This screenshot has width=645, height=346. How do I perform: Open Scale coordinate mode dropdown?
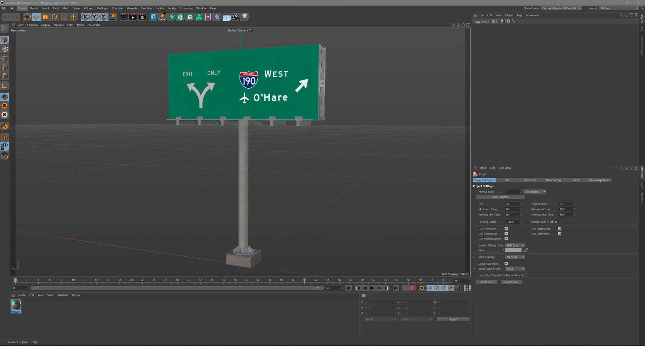416,319
